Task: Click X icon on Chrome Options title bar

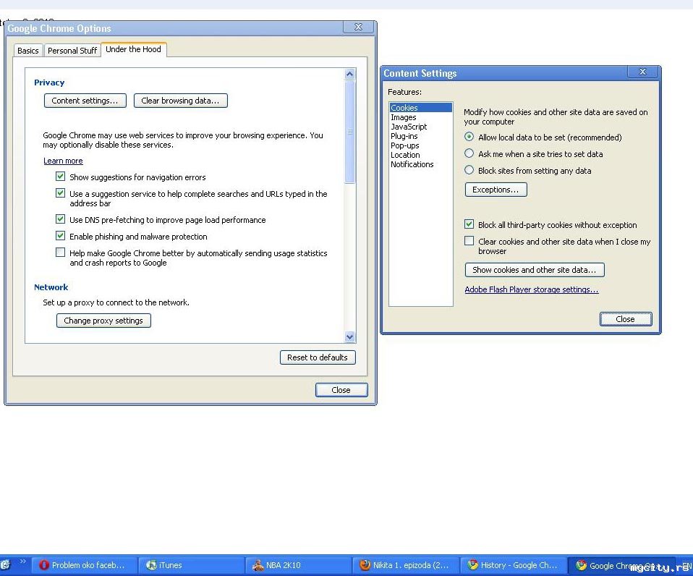Action: point(358,27)
